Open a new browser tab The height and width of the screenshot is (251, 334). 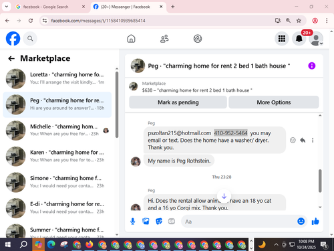coord(172,7)
